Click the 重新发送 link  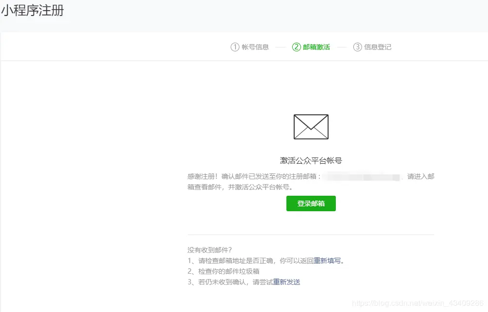287,281
